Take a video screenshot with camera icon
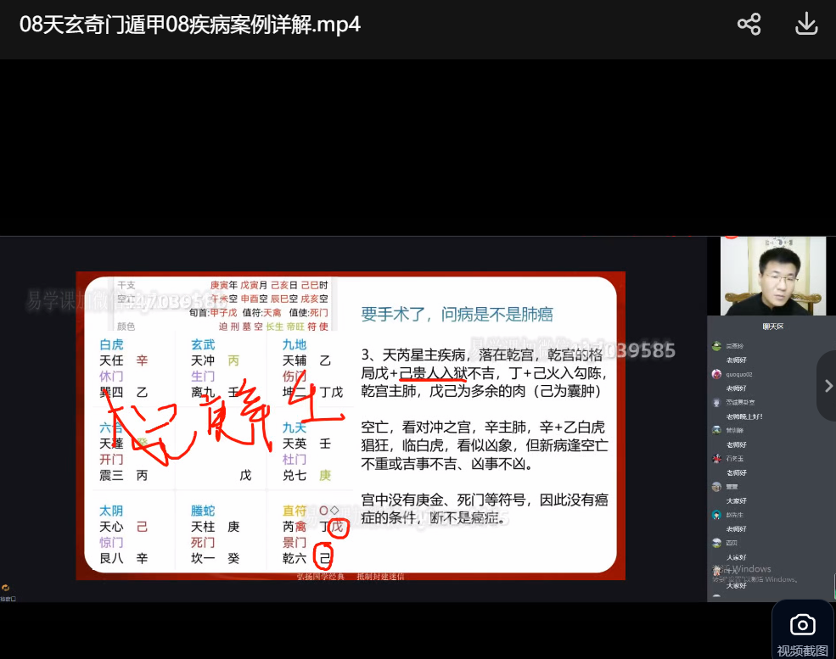The height and width of the screenshot is (659, 836). 802,626
